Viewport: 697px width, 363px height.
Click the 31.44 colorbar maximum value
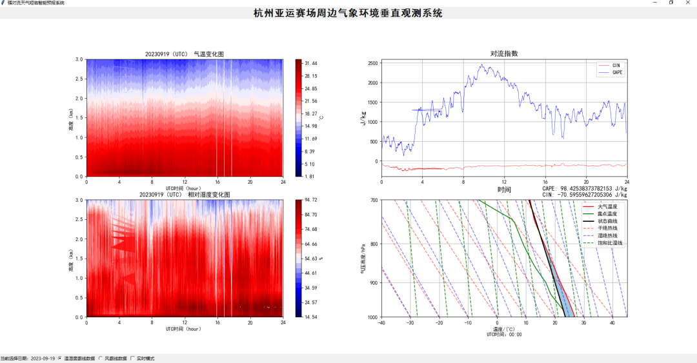click(311, 63)
